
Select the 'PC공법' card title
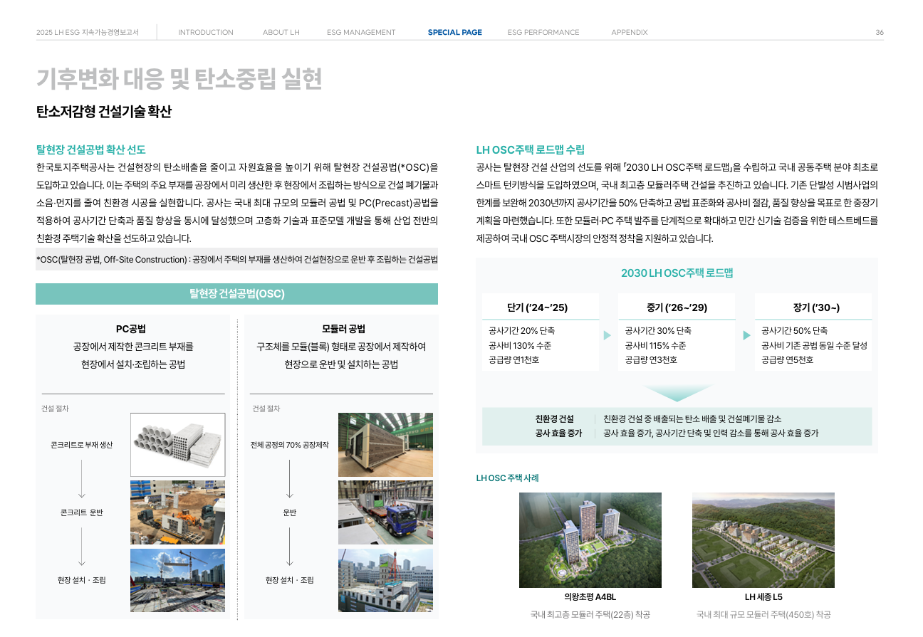tap(131, 329)
